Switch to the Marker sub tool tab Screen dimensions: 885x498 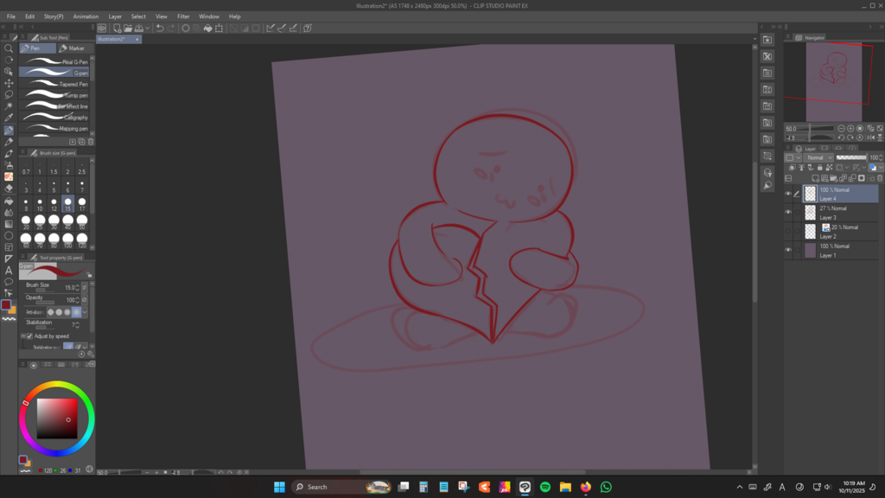tap(73, 48)
